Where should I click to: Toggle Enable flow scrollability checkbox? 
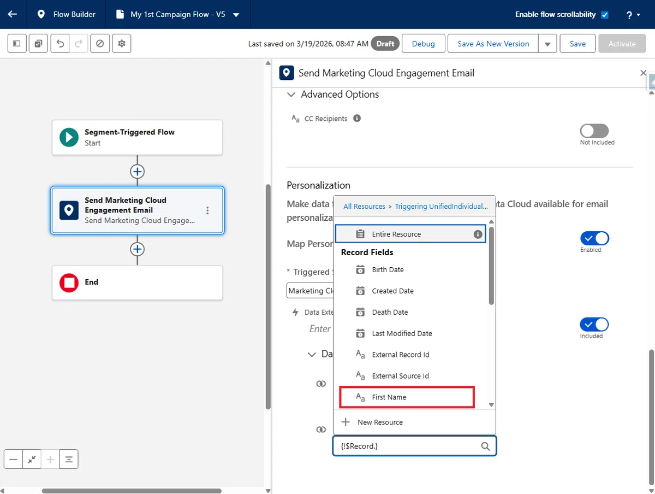click(x=605, y=15)
